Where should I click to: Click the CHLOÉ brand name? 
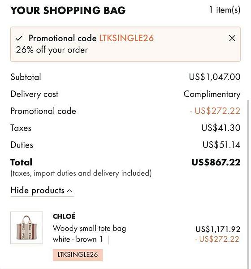click(x=64, y=216)
